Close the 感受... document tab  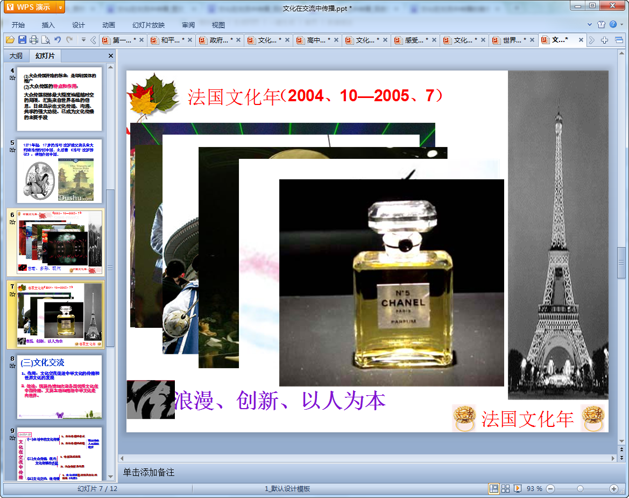point(434,40)
